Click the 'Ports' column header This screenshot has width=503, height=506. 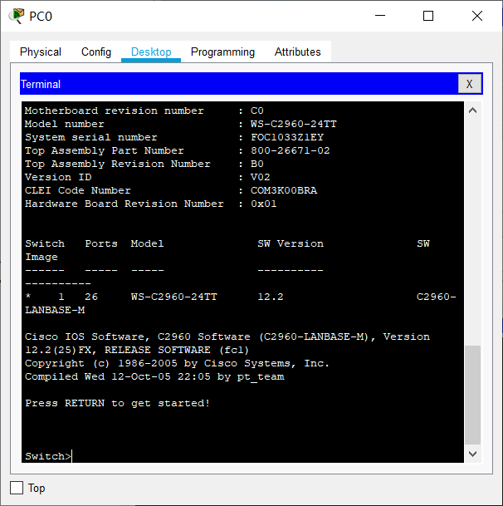tap(101, 243)
